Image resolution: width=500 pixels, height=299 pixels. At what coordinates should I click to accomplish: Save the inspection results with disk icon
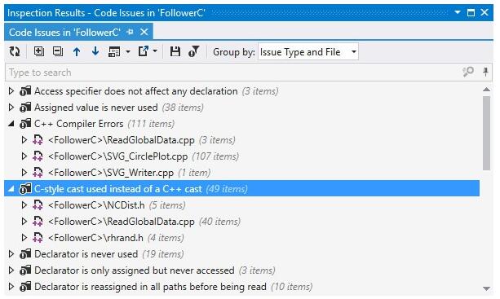[x=175, y=51]
